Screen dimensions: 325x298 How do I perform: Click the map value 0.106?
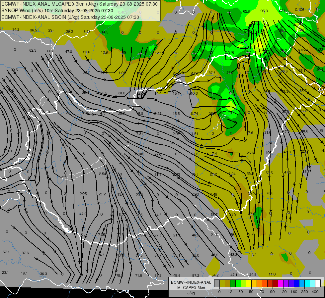(x=299, y=10)
